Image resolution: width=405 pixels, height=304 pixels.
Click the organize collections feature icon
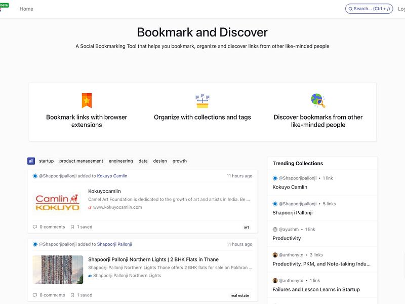pos(202,101)
